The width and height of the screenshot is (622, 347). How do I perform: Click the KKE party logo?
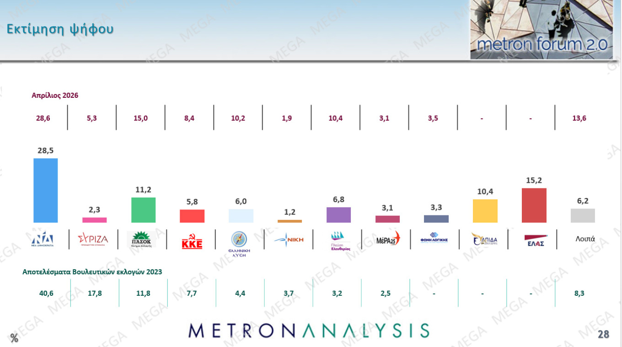point(192,241)
